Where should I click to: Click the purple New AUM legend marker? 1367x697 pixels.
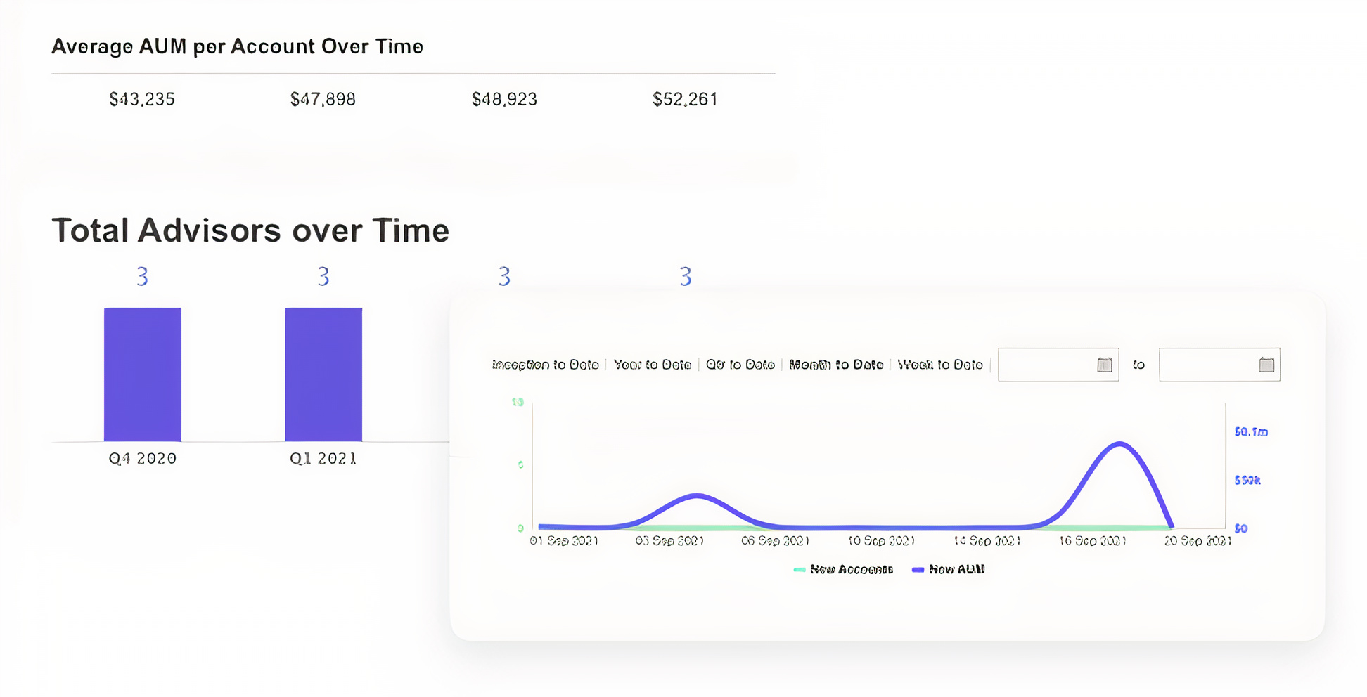coord(918,570)
